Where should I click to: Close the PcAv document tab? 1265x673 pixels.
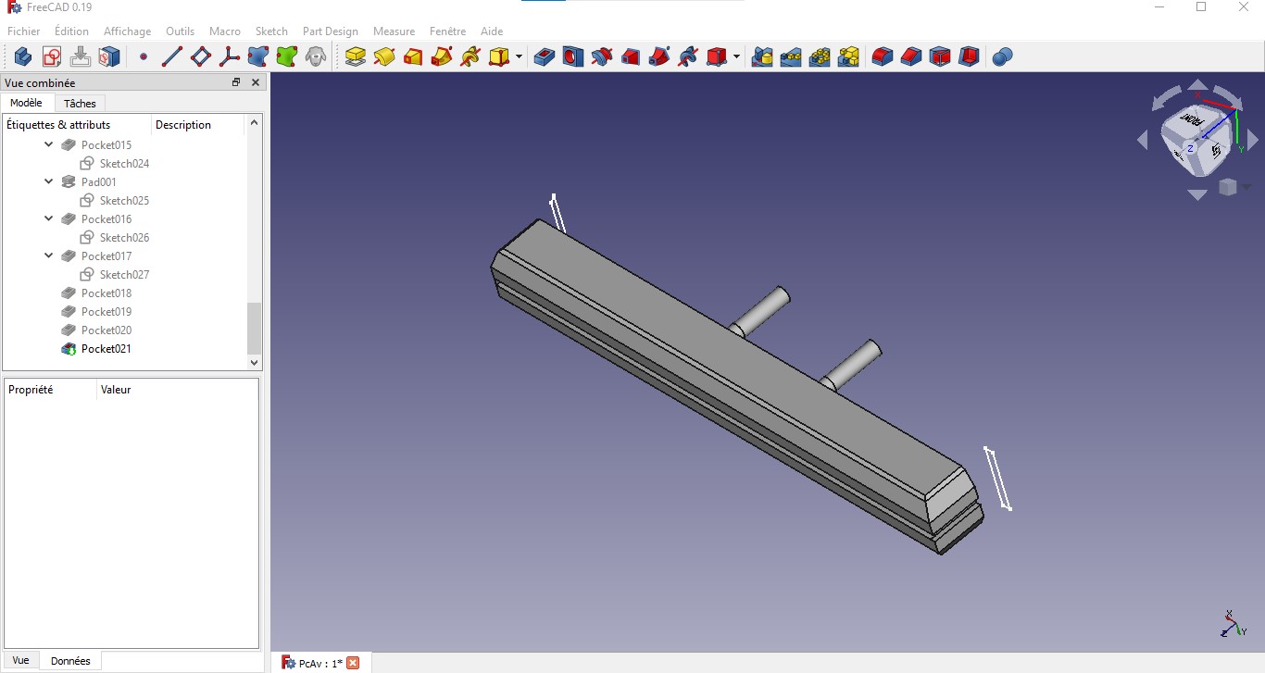click(x=353, y=663)
